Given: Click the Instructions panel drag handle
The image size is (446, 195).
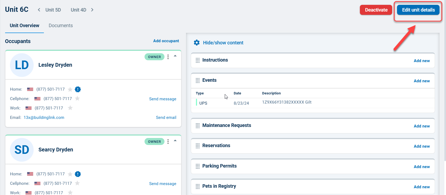Looking at the screenshot, I should coord(198,60).
